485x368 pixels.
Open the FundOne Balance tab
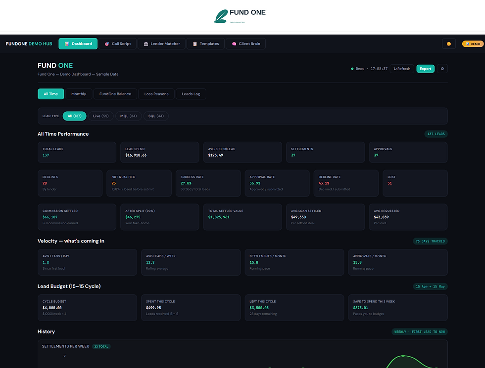coord(115,94)
